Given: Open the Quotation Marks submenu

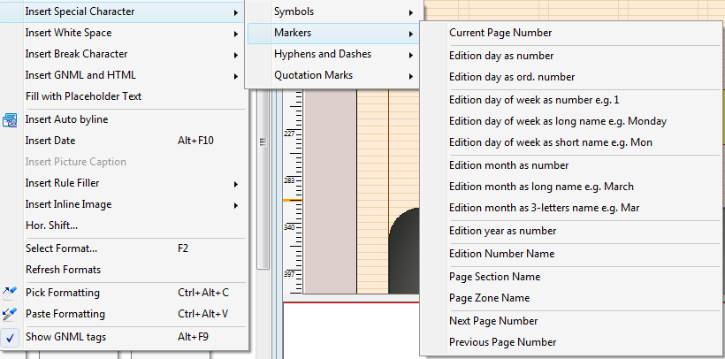Looking at the screenshot, I should click(333, 75).
